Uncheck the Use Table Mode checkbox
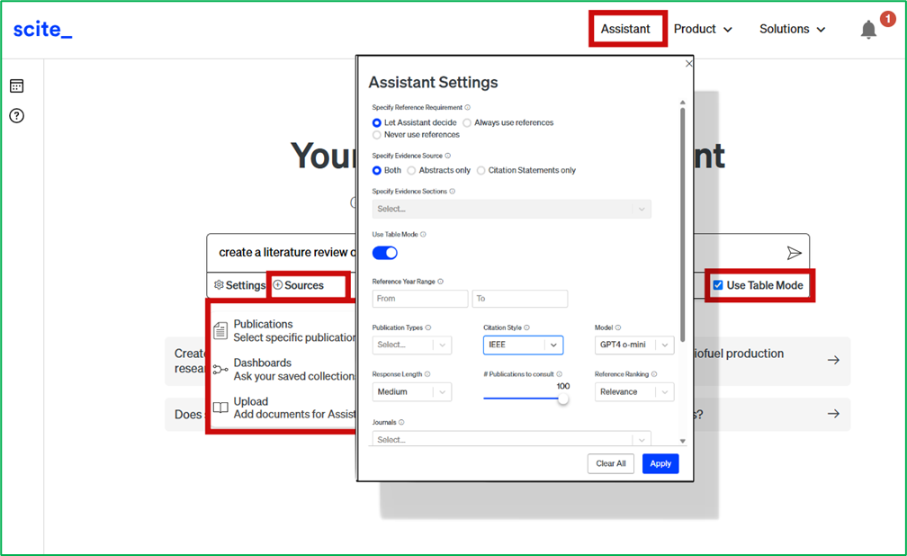This screenshot has width=907, height=556. click(x=717, y=285)
